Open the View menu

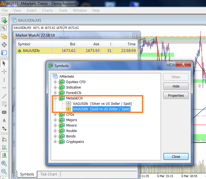coord(17,10)
